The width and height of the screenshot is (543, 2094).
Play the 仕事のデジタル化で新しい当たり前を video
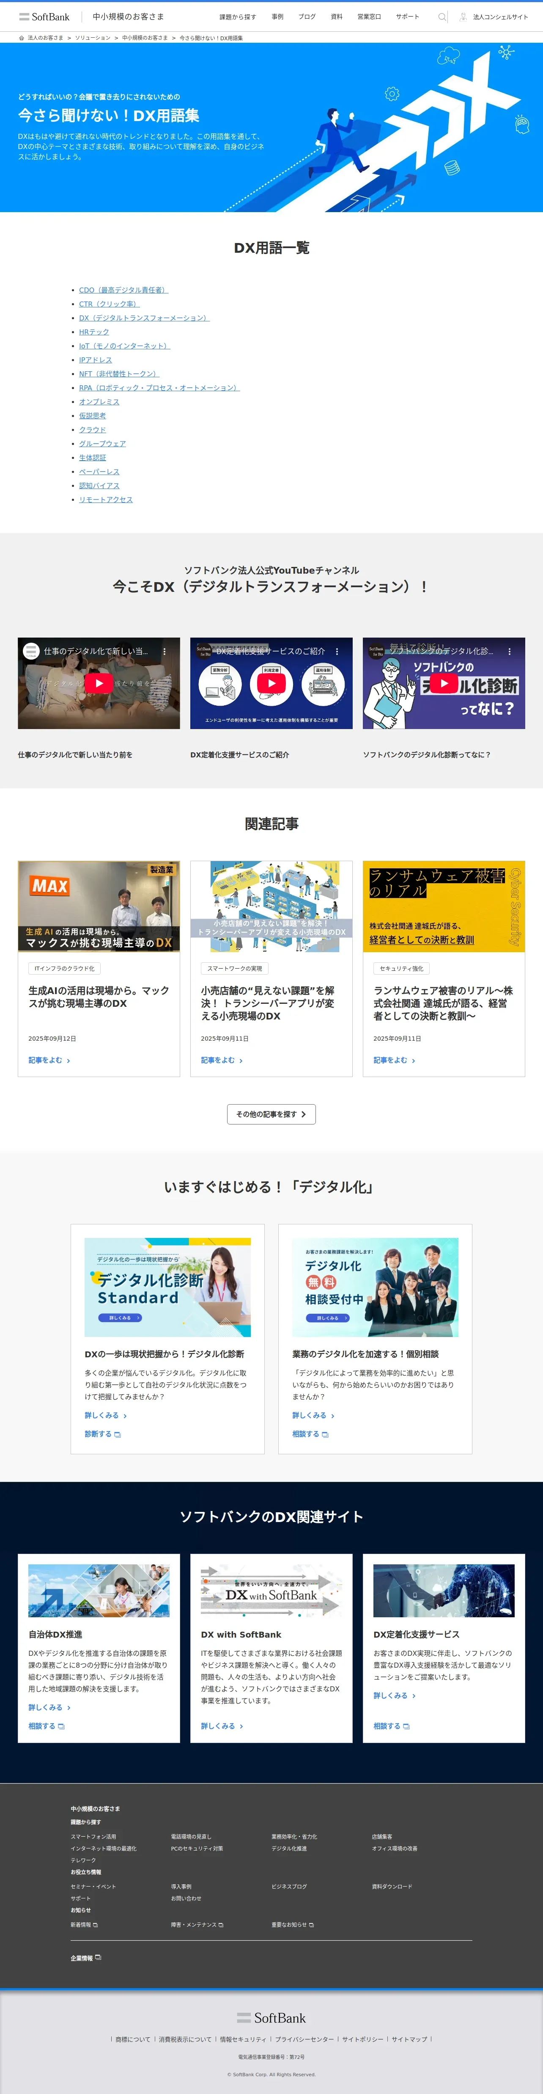pos(99,683)
